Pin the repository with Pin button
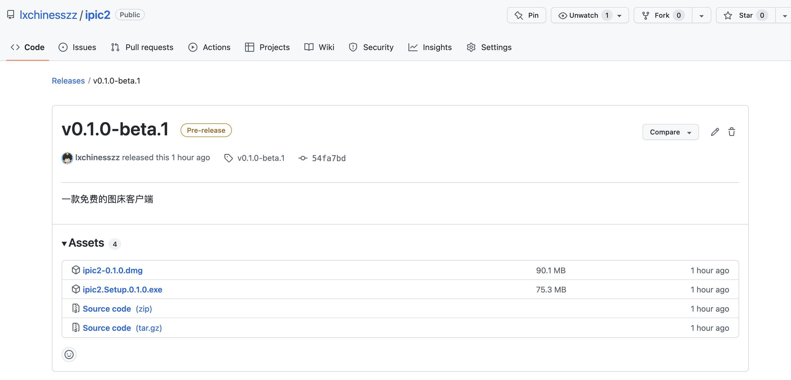Viewport: 791px width, 380px height. click(526, 15)
